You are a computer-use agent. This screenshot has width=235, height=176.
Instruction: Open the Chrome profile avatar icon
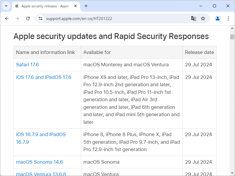[217, 18]
